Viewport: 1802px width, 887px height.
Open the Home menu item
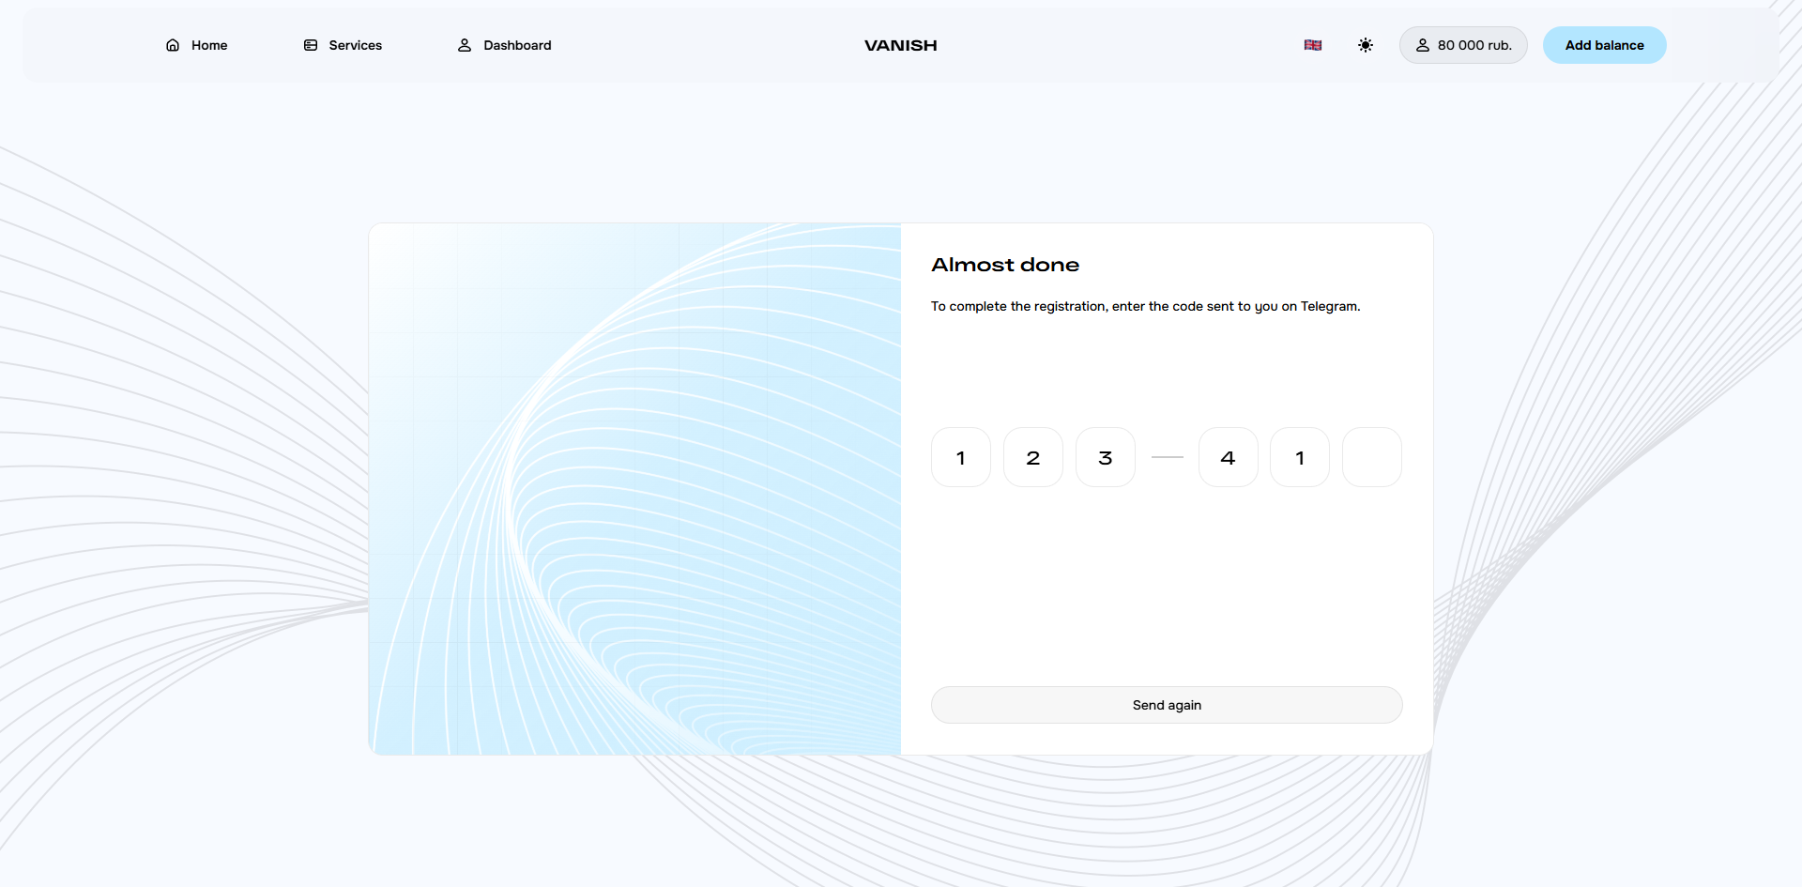209,45
